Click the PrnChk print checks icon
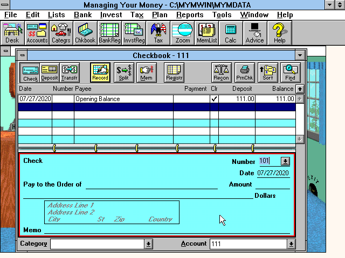 pos(245,73)
